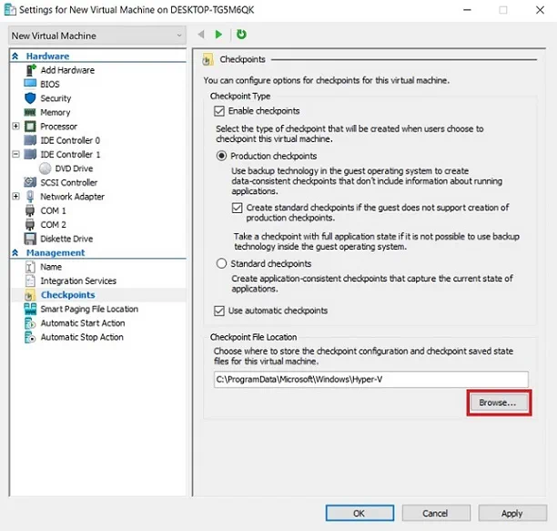Click the green refresh icon in toolbar
The height and width of the screenshot is (531, 557).
coord(241,35)
